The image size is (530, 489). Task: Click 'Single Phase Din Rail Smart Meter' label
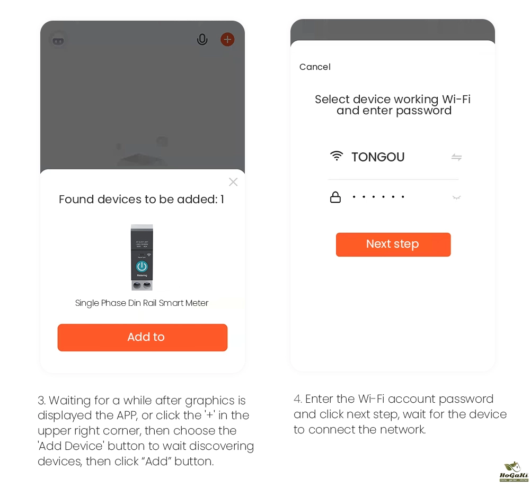point(142,303)
